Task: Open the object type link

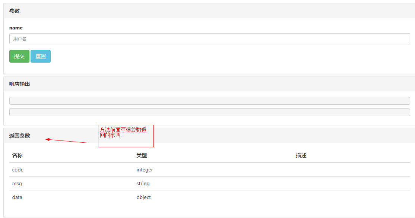Action: coord(144,197)
